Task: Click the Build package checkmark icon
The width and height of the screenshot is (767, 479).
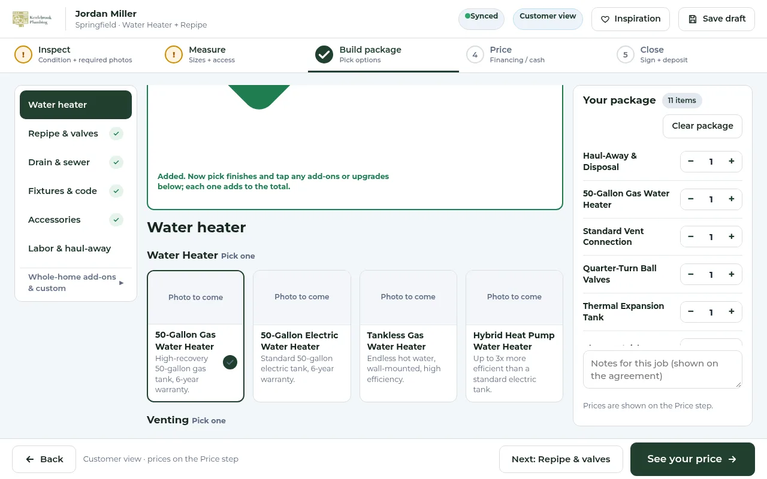Action: point(324,54)
